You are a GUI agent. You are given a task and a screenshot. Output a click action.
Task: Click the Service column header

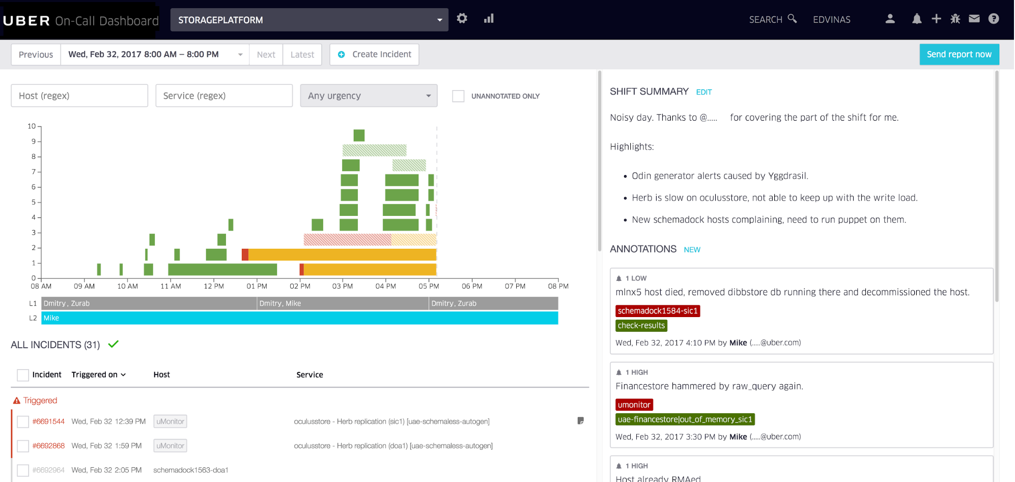309,375
